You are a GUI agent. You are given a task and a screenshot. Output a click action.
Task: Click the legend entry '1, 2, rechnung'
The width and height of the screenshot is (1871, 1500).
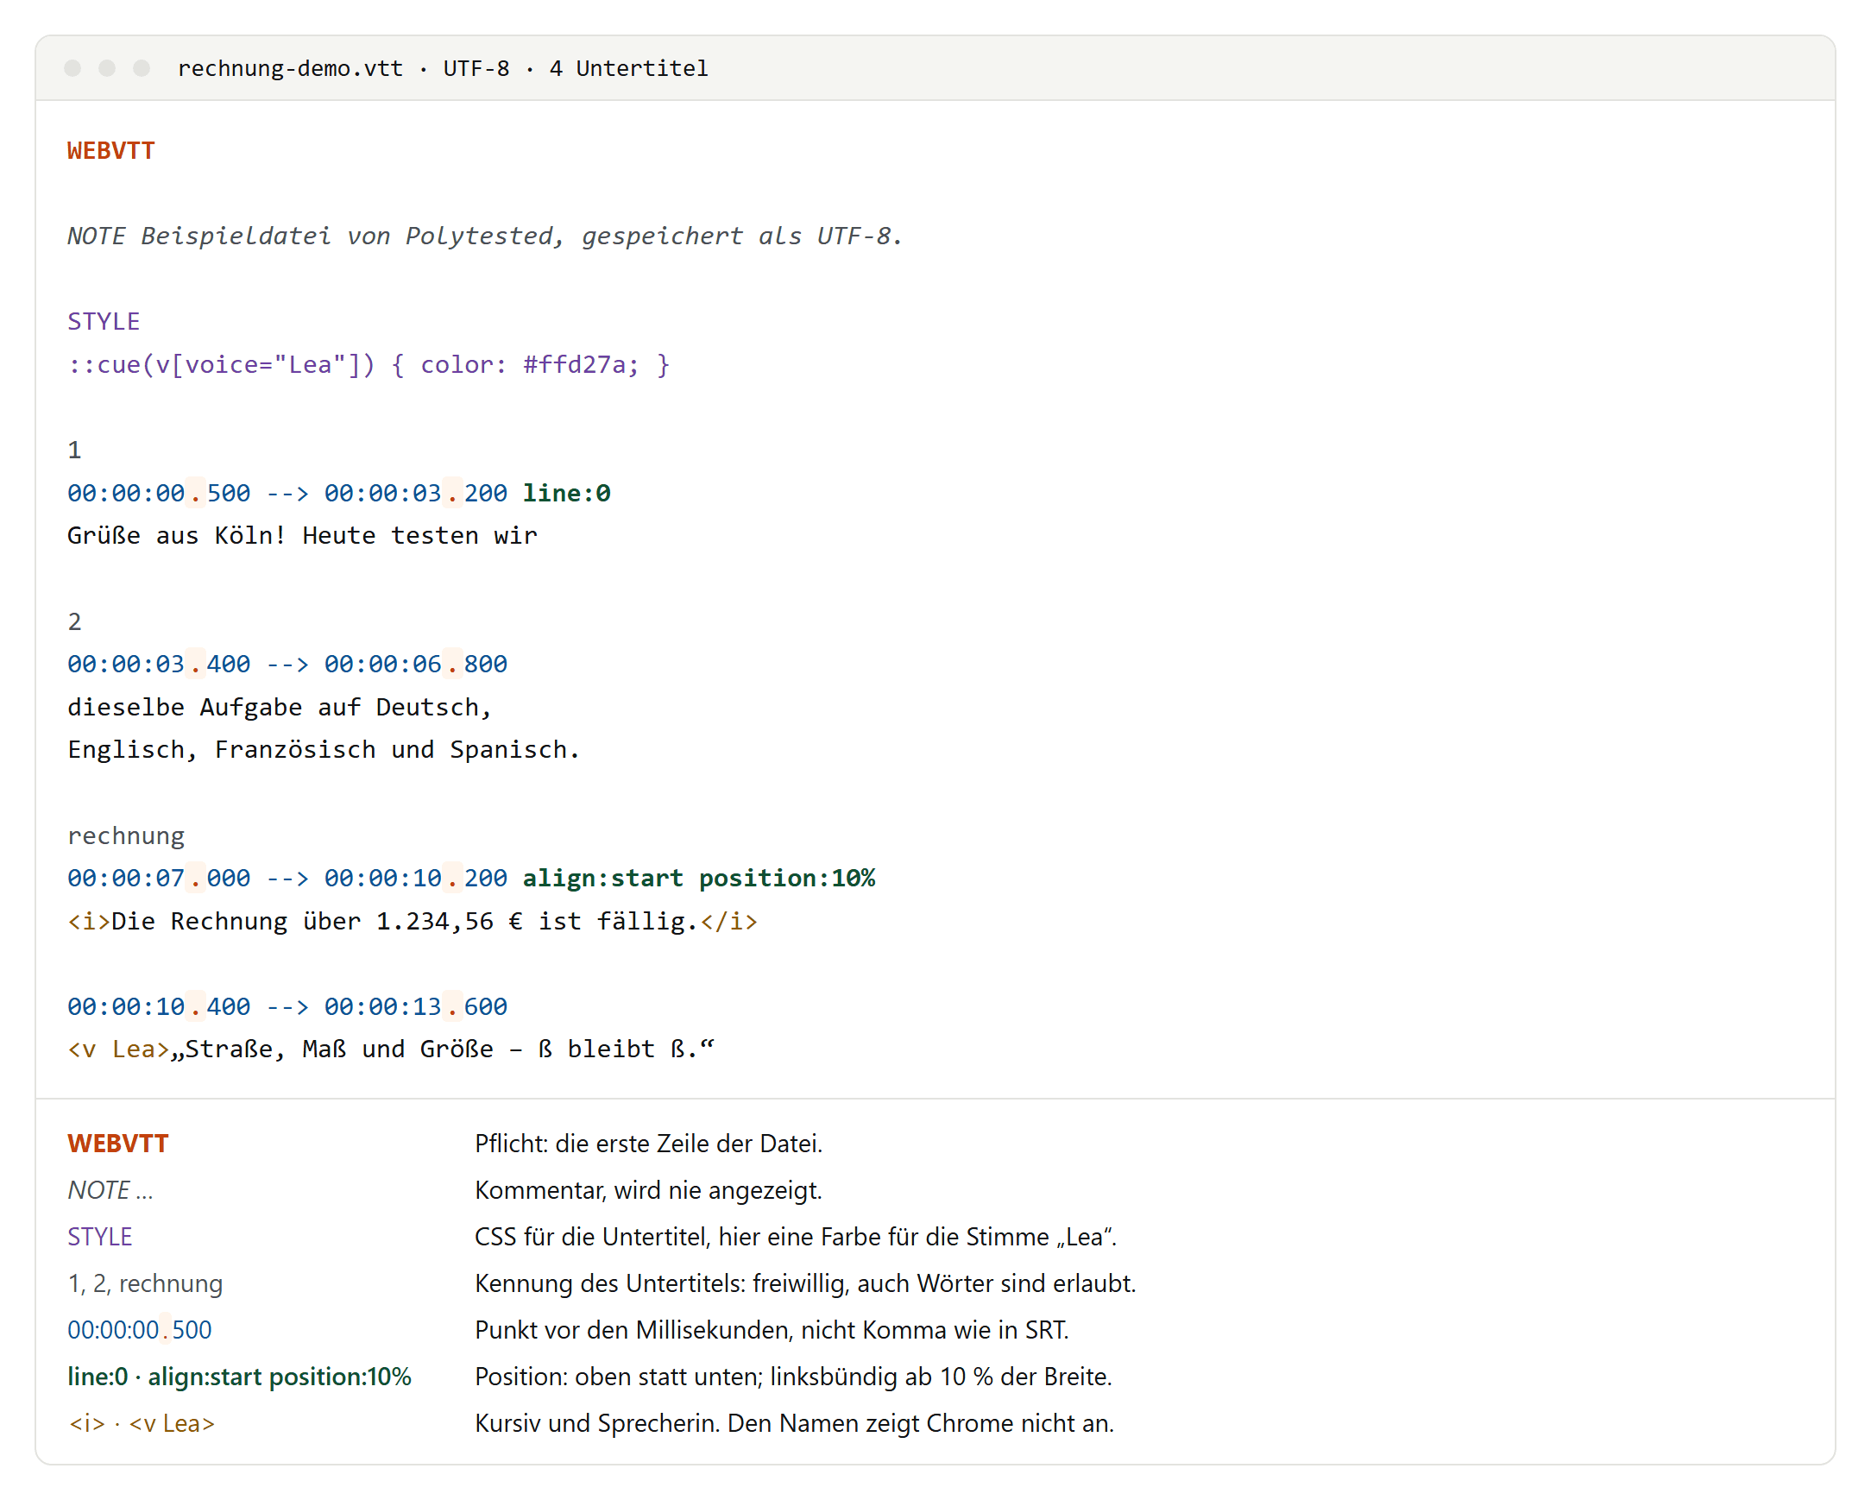[145, 1284]
